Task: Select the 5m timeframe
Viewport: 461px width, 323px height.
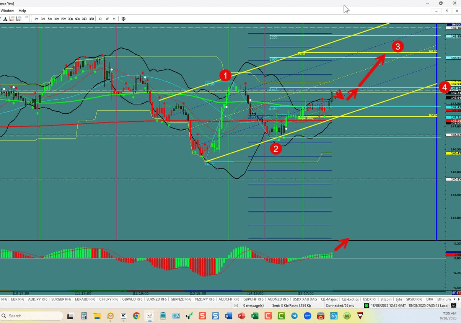Action: coord(50,18)
